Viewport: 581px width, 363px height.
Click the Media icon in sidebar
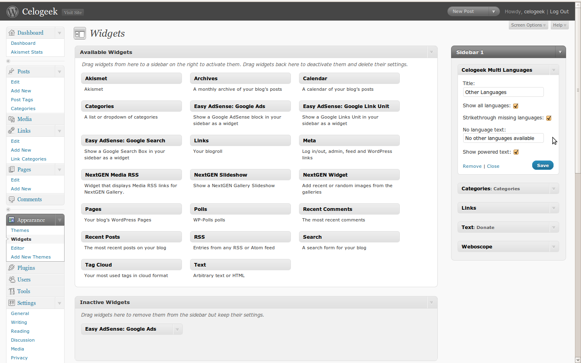[12, 119]
